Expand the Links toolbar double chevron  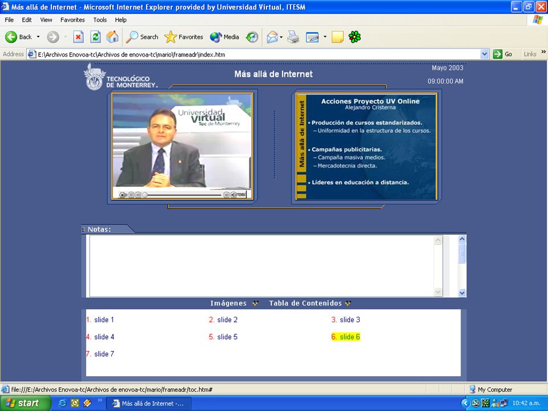click(x=543, y=52)
